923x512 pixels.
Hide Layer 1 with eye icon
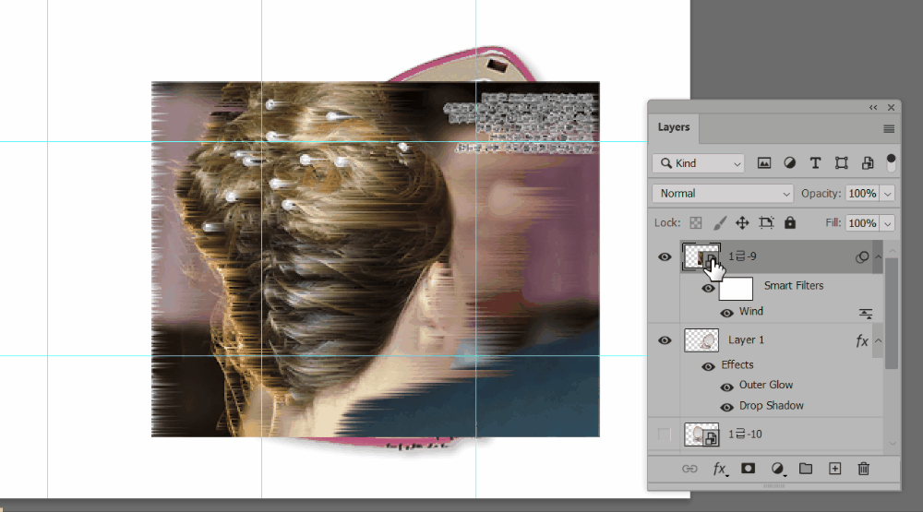click(665, 340)
